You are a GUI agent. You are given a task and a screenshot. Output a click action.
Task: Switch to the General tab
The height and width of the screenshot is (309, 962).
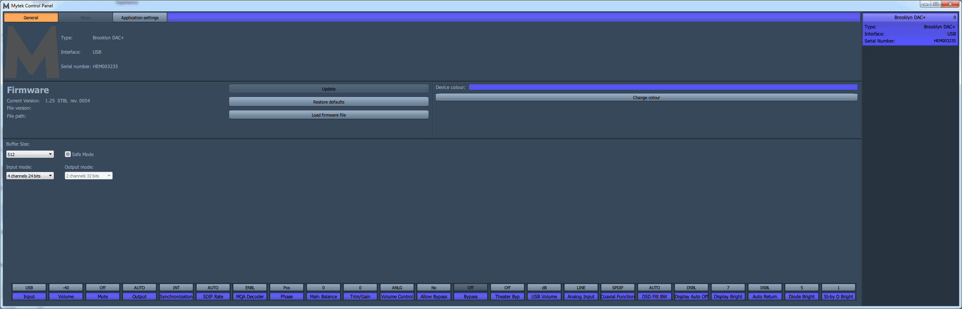[31, 18]
